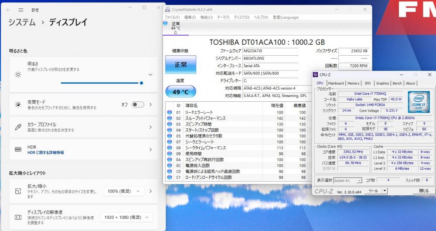
Task: Click the rotation rate field 7200 RPM
Action: (354, 66)
